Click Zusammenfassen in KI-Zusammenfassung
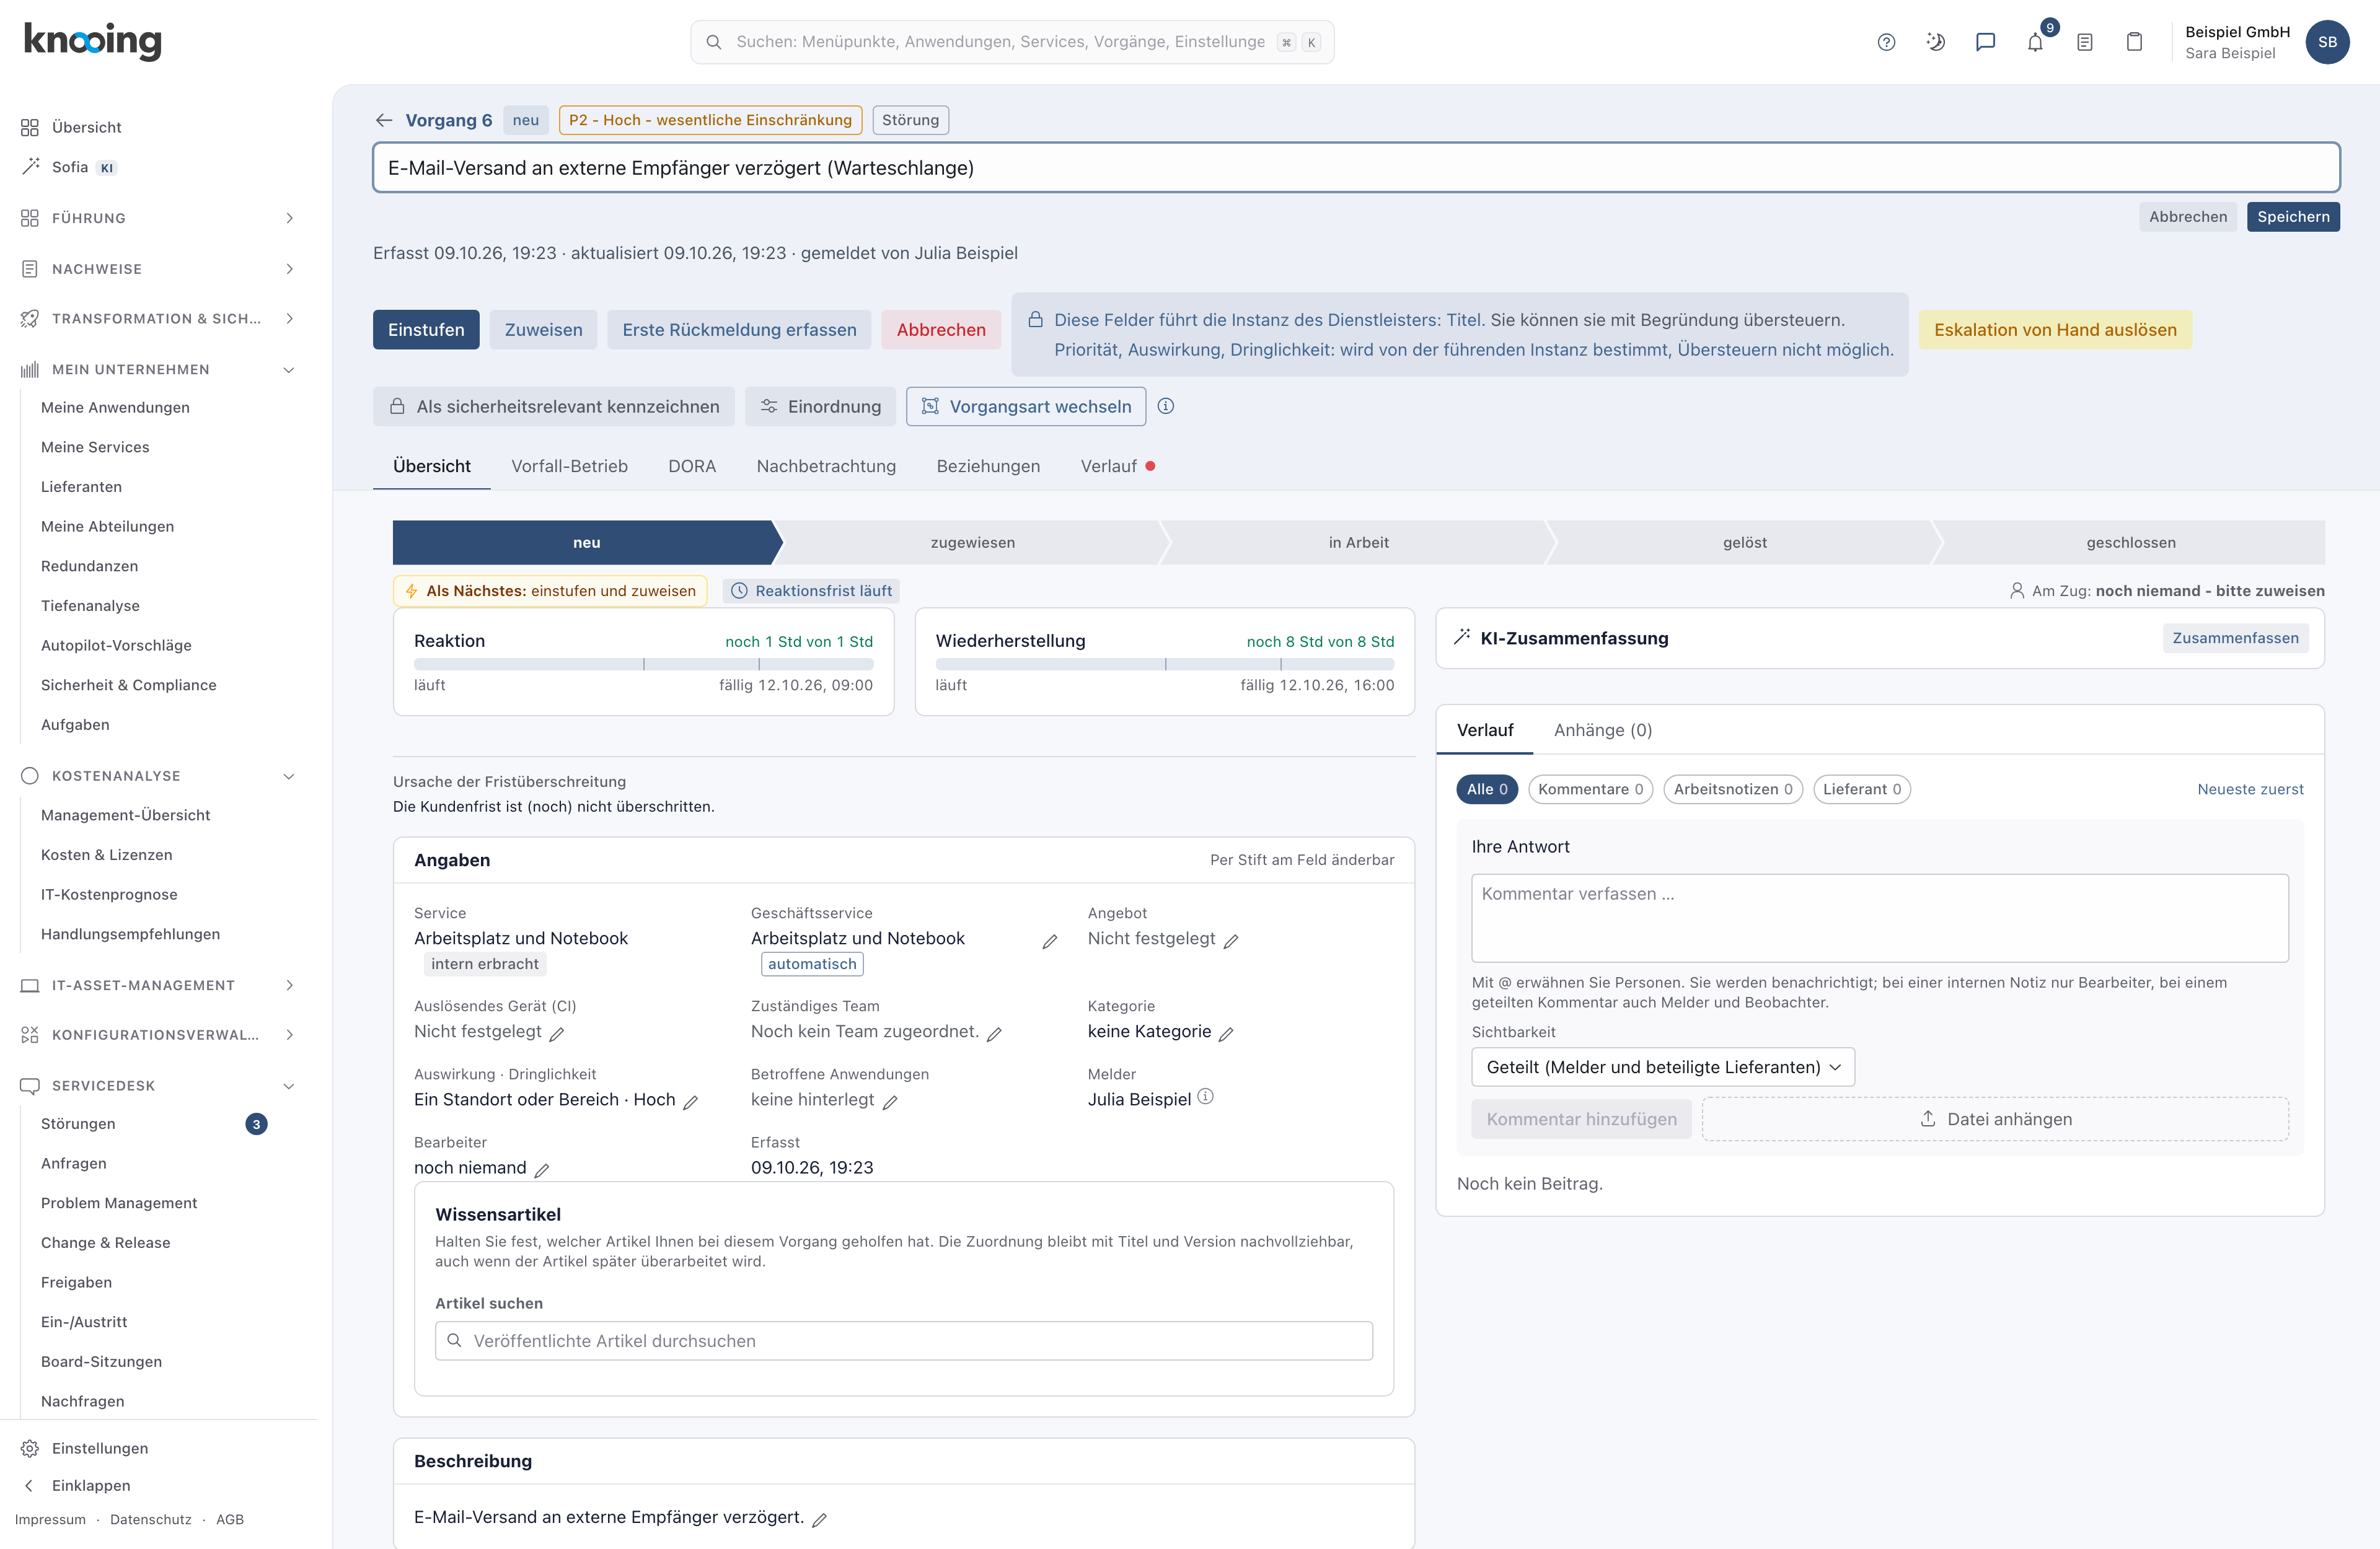Image resolution: width=2380 pixels, height=1549 pixels. pyautogui.click(x=2235, y=638)
